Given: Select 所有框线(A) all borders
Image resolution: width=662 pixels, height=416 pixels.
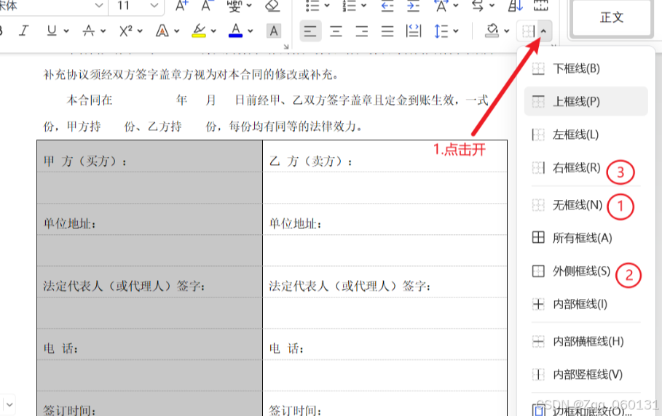Looking at the screenshot, I should 586,238.
